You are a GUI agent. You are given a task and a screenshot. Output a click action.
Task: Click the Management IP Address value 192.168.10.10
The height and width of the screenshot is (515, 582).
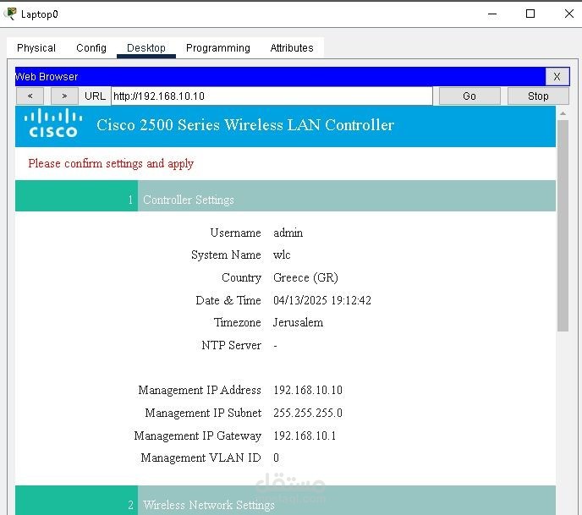pos(308,390)
